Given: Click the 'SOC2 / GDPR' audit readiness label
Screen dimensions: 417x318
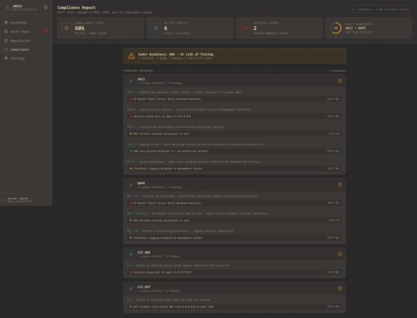Looking at the screenshot, I should click(x=355, y=28).
